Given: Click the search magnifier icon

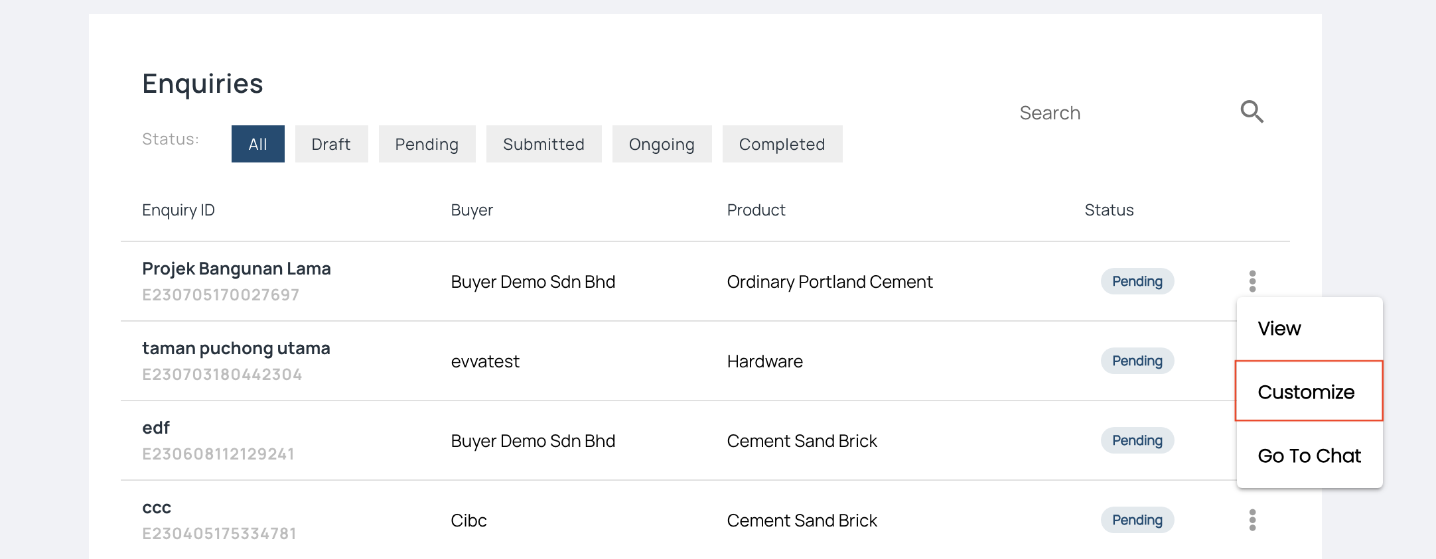Looking at the screenshot, I should [x=1252, y=112].
